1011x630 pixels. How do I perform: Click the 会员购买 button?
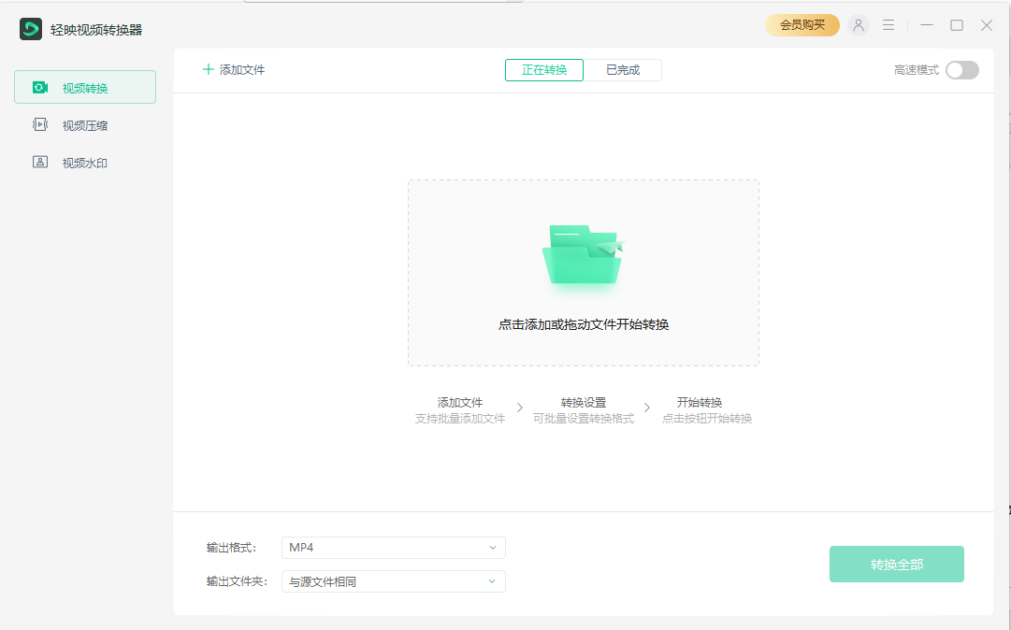tap(801, 25)
